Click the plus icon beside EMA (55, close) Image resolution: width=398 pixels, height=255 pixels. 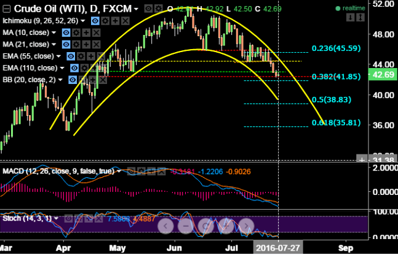click(x=91, y=56)
